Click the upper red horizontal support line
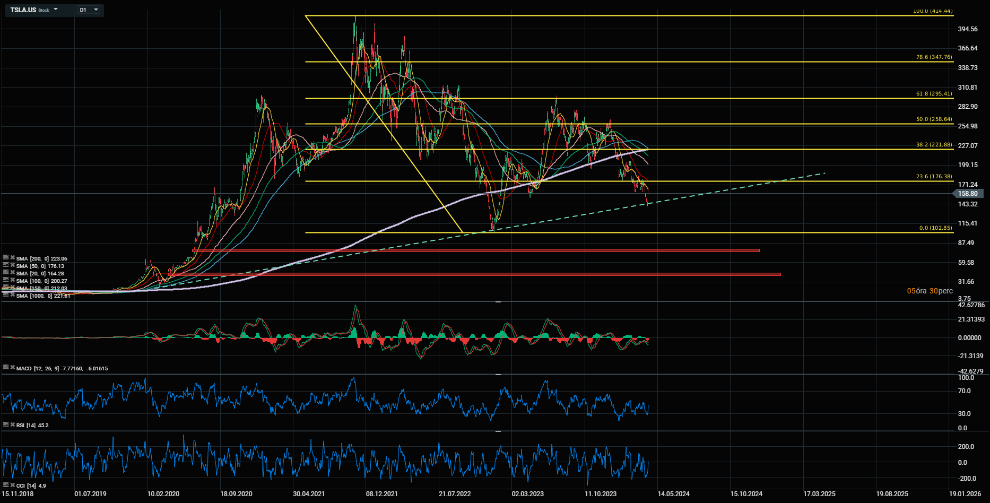 click(476, 250)
